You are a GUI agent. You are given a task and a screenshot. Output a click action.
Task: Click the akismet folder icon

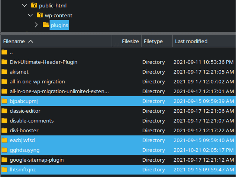[x=4, y=71]
